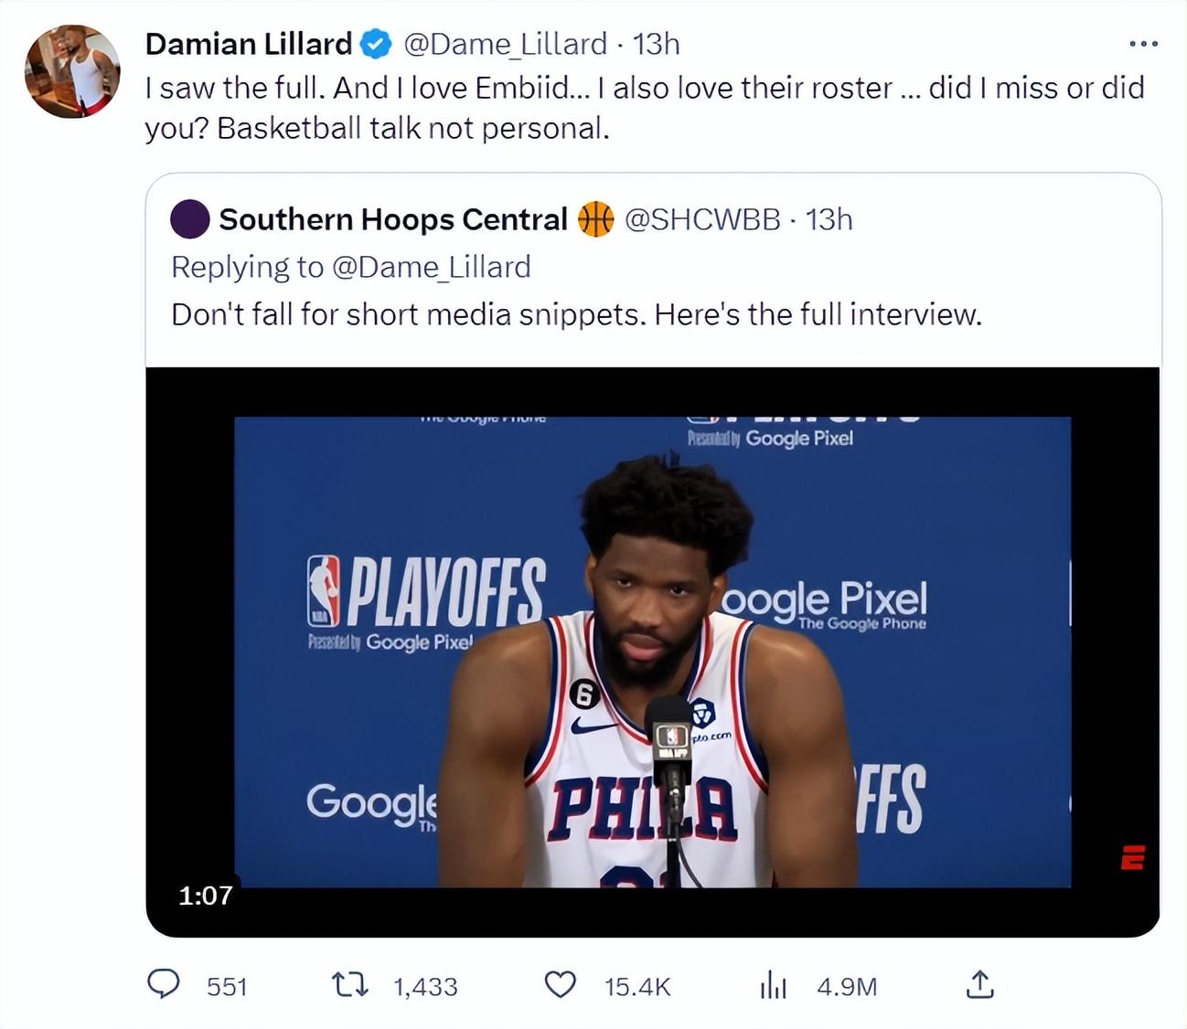Open Damian Lillard's profile picture
Viewport: 1187px width, 1029px height.
click(72, 71)
